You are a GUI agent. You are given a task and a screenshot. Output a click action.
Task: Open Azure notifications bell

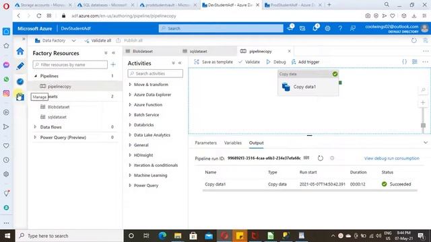315,28
